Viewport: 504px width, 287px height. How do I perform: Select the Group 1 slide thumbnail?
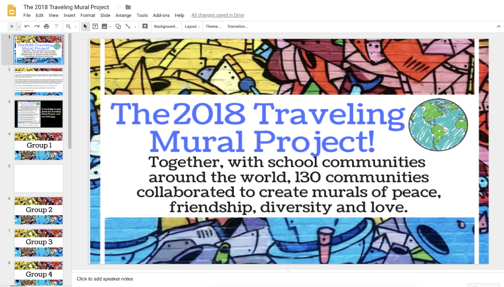39,146
